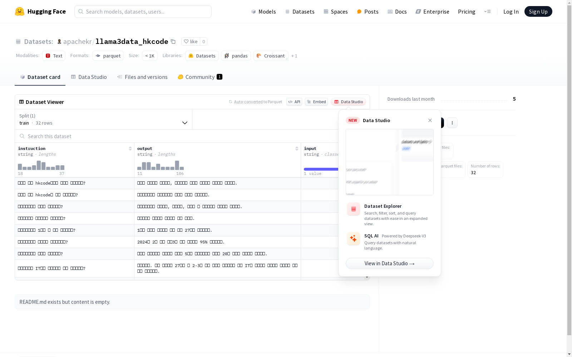The width and height of the screenshot is (572, 357).
Task: Click the Embed button
Action: pos(316,102)
